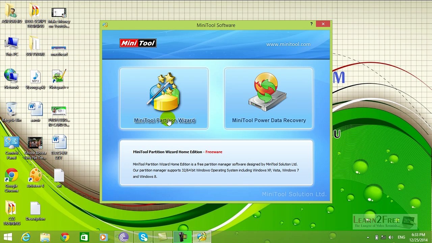Launch MiniTool Partition Wizard
The width and height of the screenshot is (432, 243).
click(x=164, y=99)
